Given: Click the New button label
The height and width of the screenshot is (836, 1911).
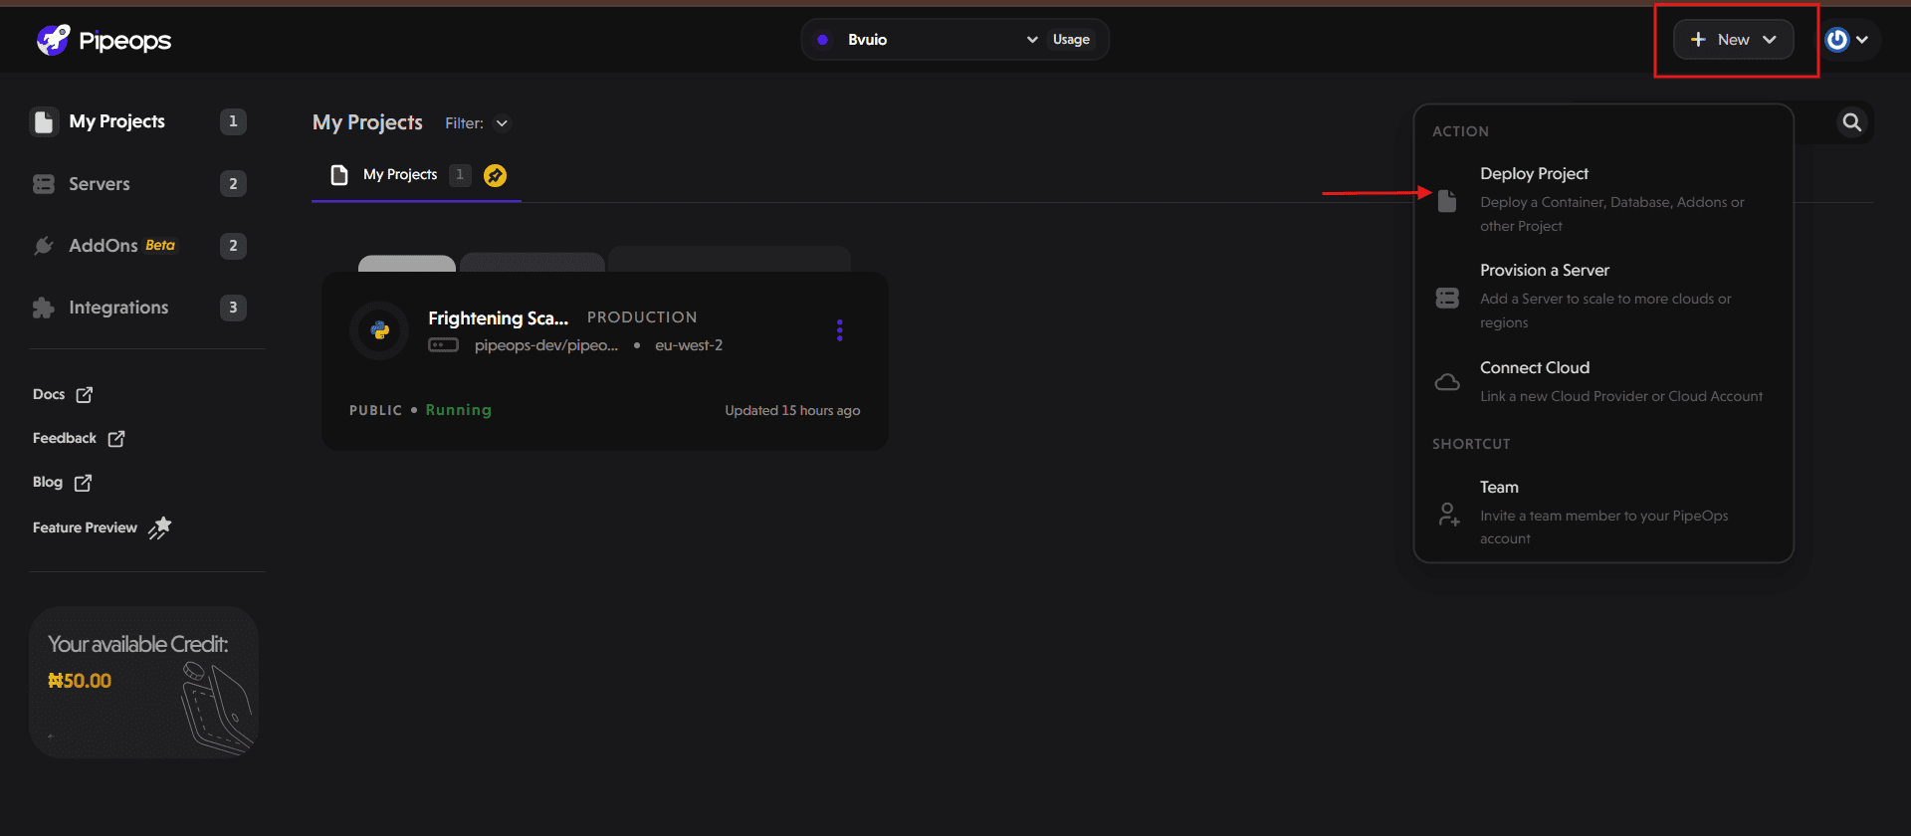Looking at the screenshot, I should [1734, 40].
